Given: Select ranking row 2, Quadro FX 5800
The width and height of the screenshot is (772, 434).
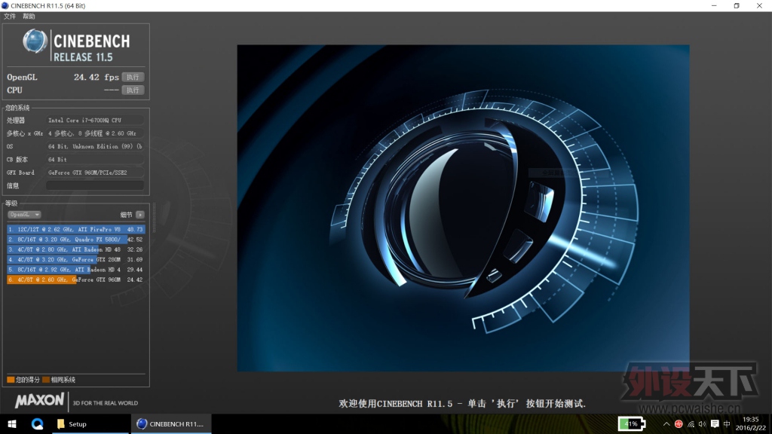Looking at the screenshot, I should click(x=76, y=240).
